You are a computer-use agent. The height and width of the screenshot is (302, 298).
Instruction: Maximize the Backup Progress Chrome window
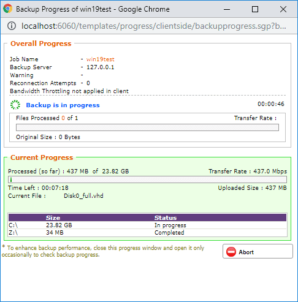pos(255,9)
